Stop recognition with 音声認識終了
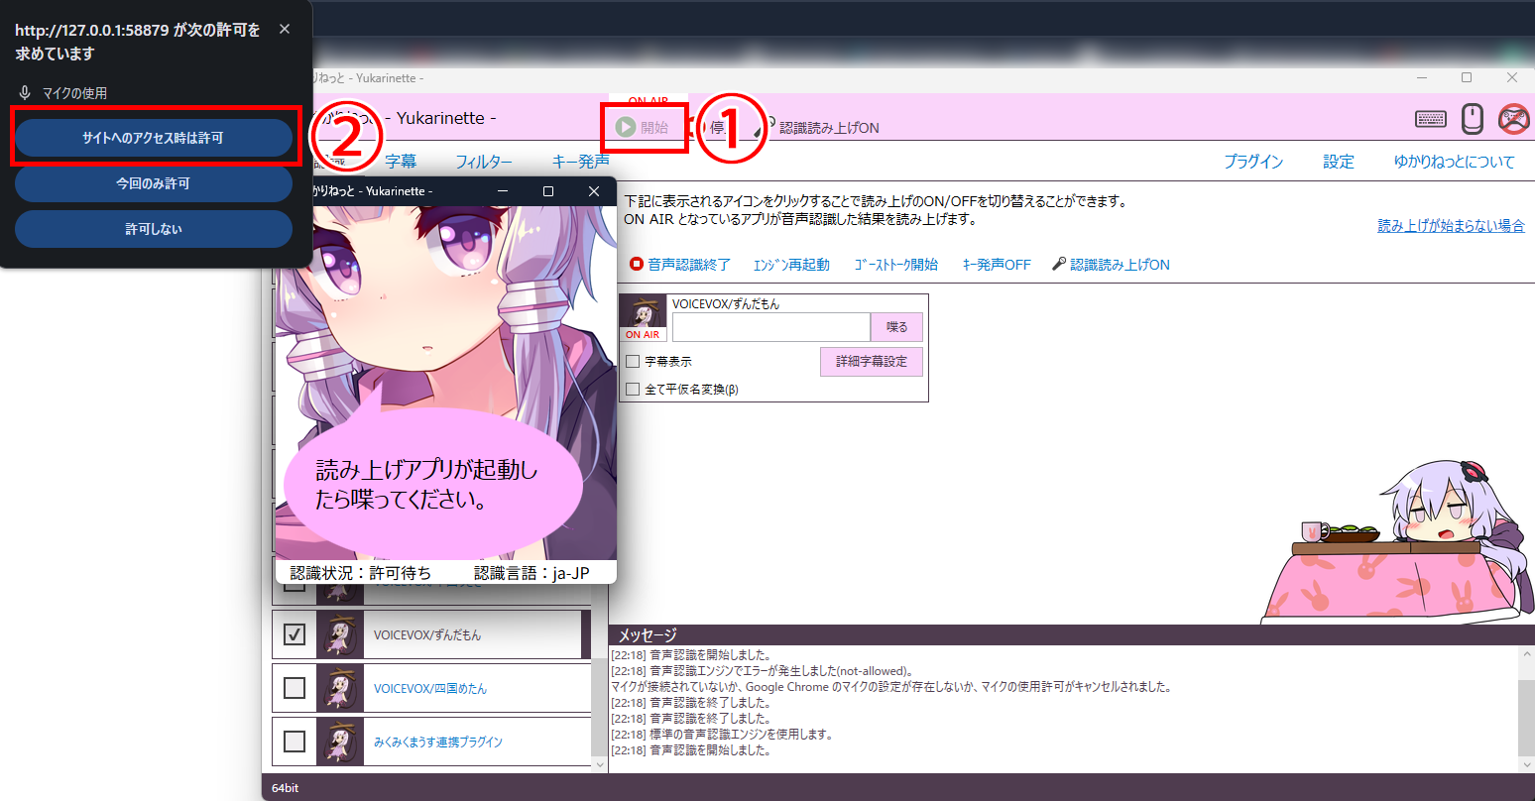1535x801 pixels. point(680,265)
